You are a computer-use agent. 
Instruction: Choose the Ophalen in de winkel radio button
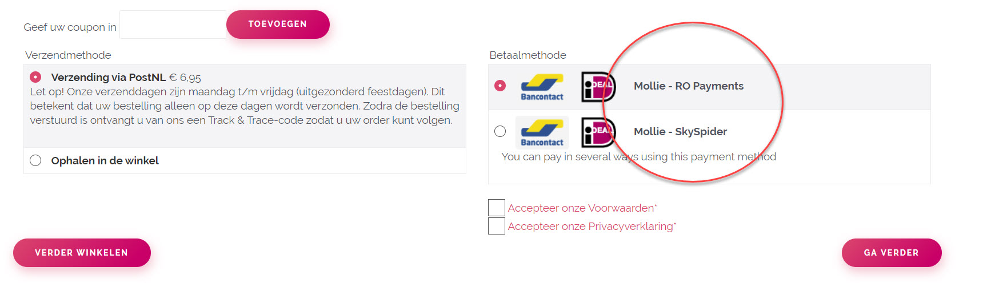pos(35,160)
